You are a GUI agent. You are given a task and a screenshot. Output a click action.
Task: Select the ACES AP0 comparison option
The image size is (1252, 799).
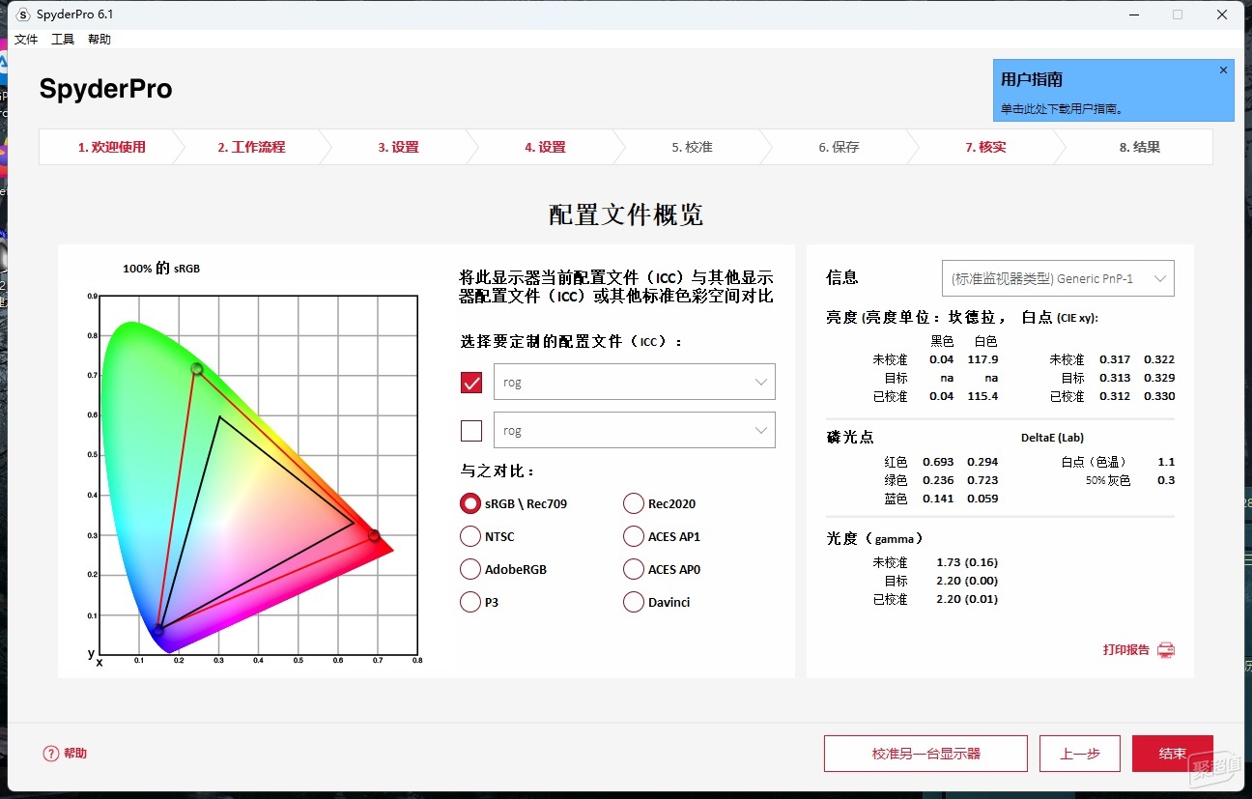point(634,569)
